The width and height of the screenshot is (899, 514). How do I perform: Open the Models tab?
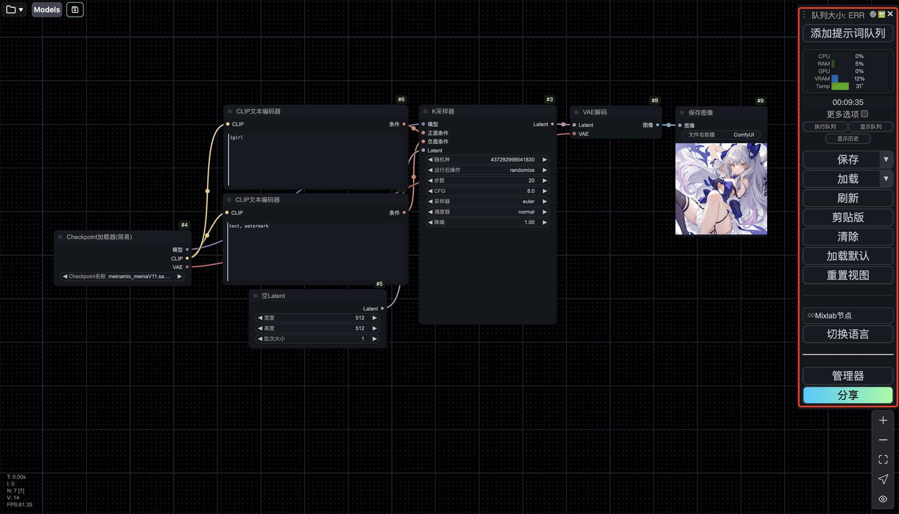click(47, 9)
